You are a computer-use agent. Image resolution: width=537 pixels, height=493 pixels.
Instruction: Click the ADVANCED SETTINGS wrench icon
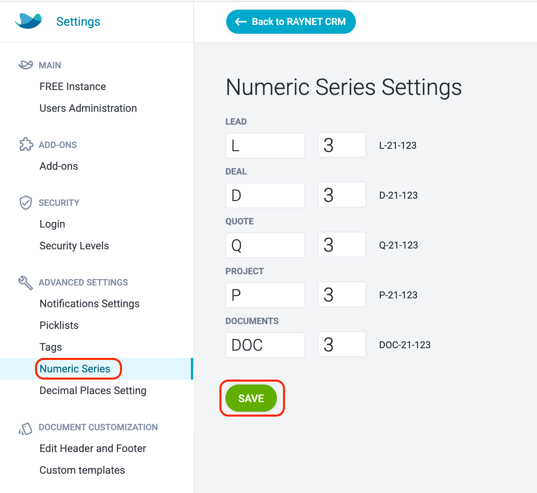(26, 283)
